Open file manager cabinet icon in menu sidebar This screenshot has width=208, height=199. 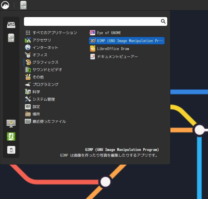pyautogui.click(x=11, y=38)
